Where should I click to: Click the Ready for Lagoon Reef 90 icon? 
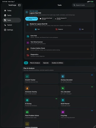click(28, 25)
